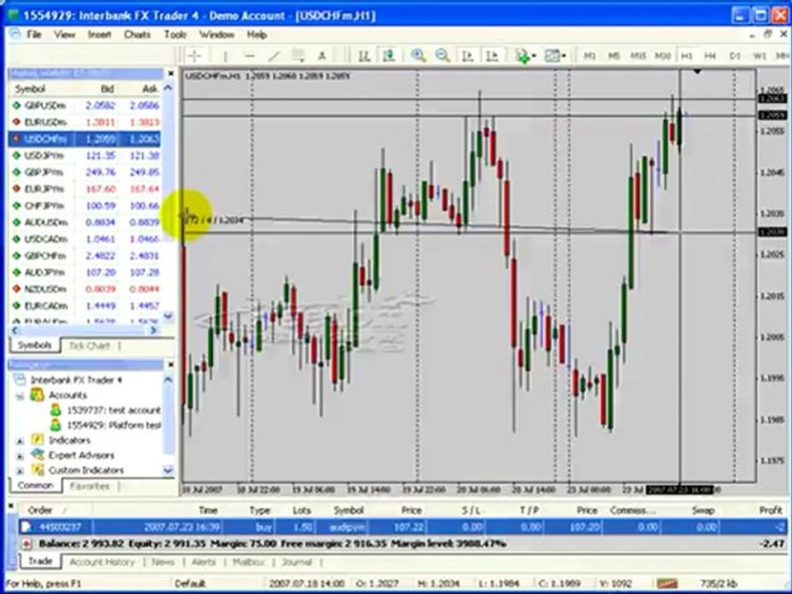Open the File menu
The height and width of the screenshot is (594, 792).
[x=34, y=35]
